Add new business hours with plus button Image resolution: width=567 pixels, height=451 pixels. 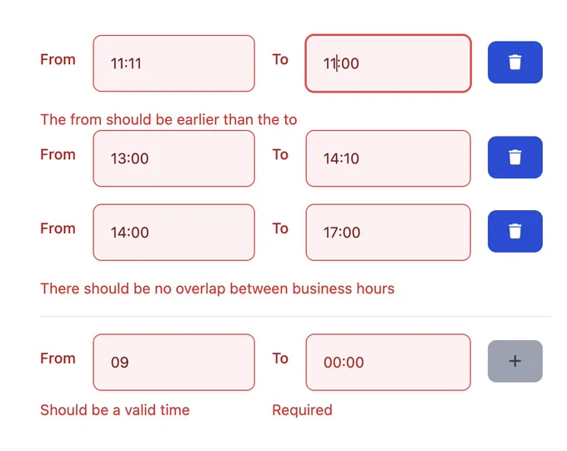[514, 361]
